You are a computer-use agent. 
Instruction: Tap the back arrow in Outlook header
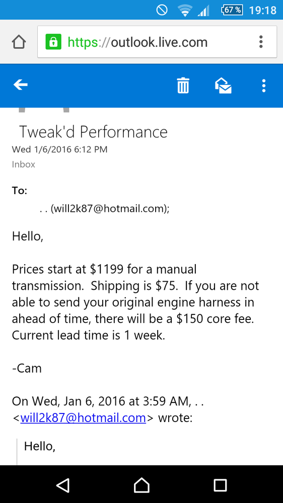click(20, 85)
